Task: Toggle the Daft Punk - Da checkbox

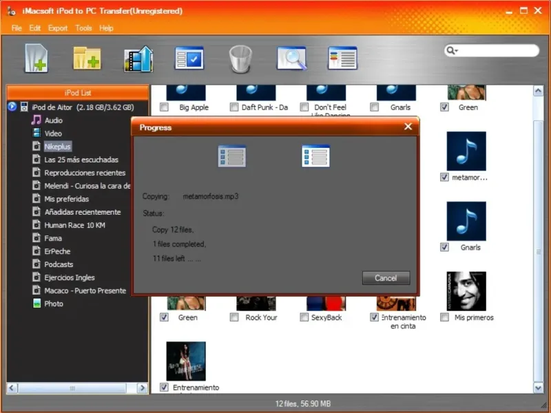Action: (234, 107)
